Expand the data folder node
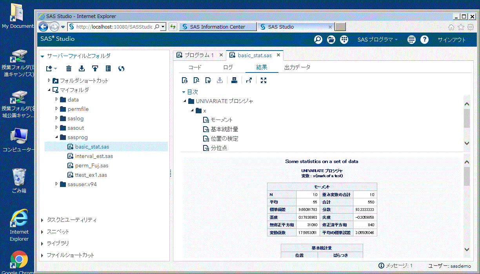This screenshot has width=480, height=274. click(56, 100)
